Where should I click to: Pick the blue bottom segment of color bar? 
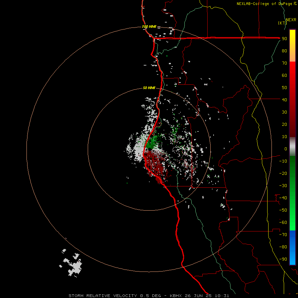292,248
